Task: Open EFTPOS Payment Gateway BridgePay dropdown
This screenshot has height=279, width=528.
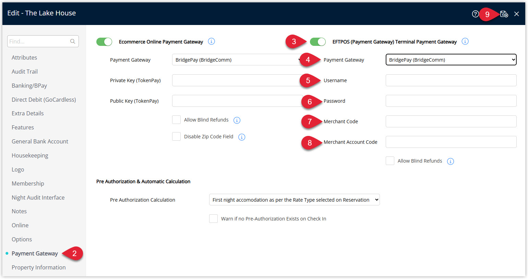Action: 451,60
